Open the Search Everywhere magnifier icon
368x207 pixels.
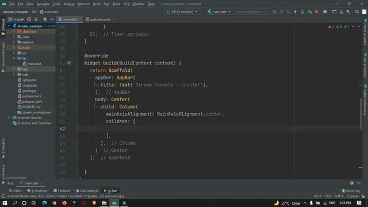[357, 11]
